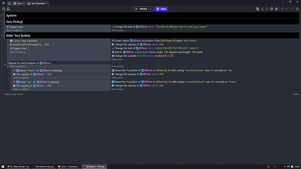
Task: Open the GDevelop 5 taskbar item
Action: point(95,166)
